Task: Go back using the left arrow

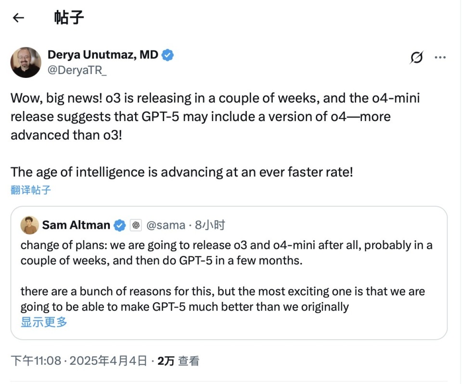Action: click(18, 18)
